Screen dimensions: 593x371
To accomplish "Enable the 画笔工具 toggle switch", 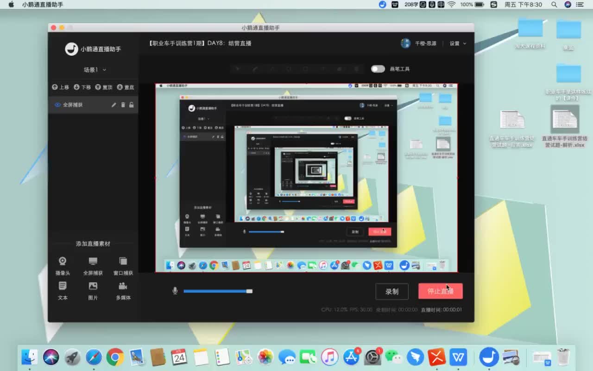I will click(378, 69).
